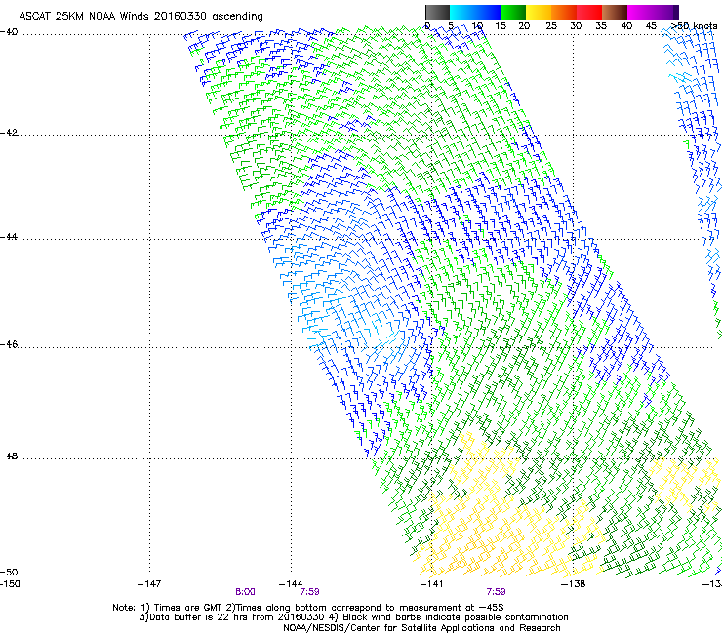
Task: Click the purple 7:59 marker right of -141
Action: (496, 592)
